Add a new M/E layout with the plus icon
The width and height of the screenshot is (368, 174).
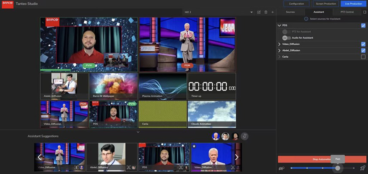(272, 12)
